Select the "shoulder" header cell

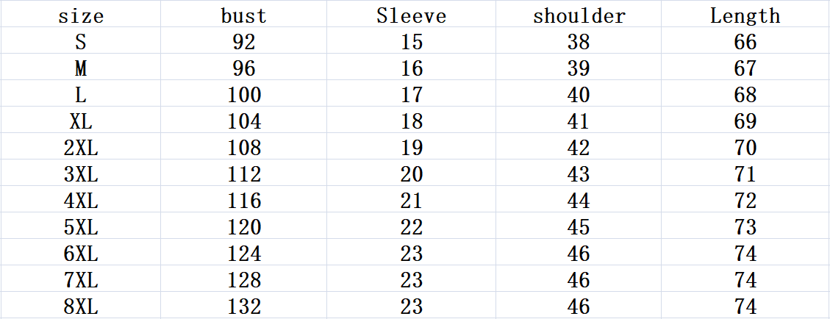pyautogui.click(x=579, y=15)
